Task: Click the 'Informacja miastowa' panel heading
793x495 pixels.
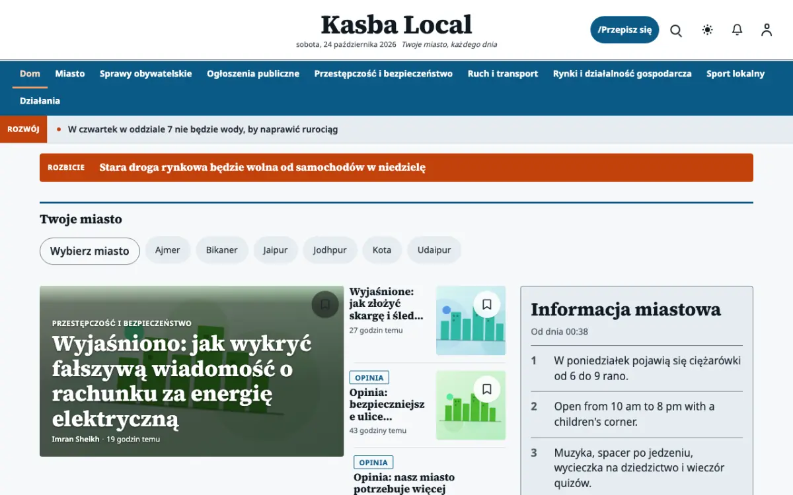Action: click(x=626, y=310)
